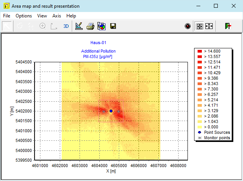The image size is (243, 181).
Task: Click the zoom-in magnifier icon
Action: pyautogui.click(x=42, y=26)
